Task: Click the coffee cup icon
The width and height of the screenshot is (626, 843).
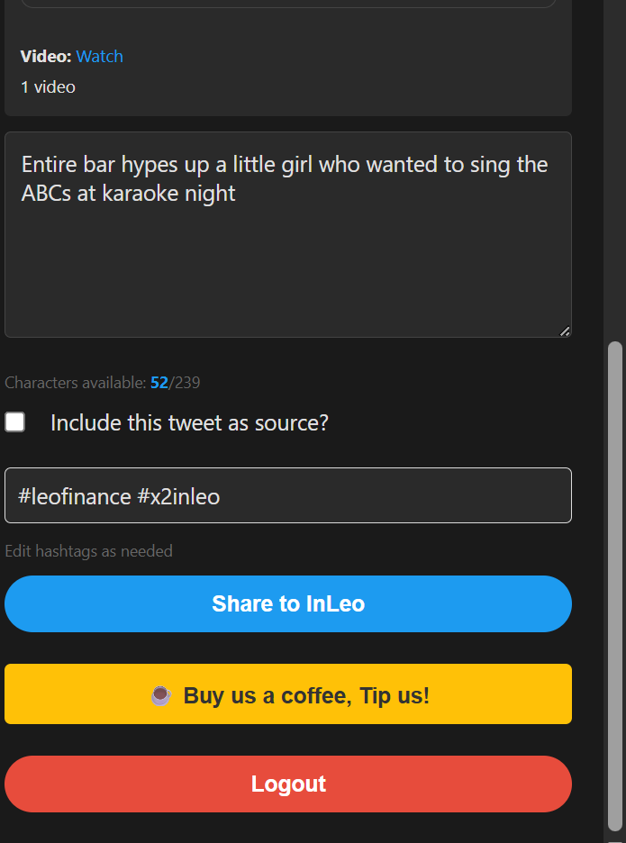Action: point(160,695)
